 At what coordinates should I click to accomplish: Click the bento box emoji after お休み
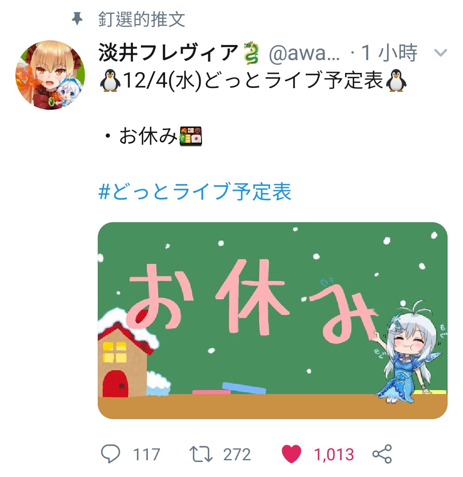191,136
